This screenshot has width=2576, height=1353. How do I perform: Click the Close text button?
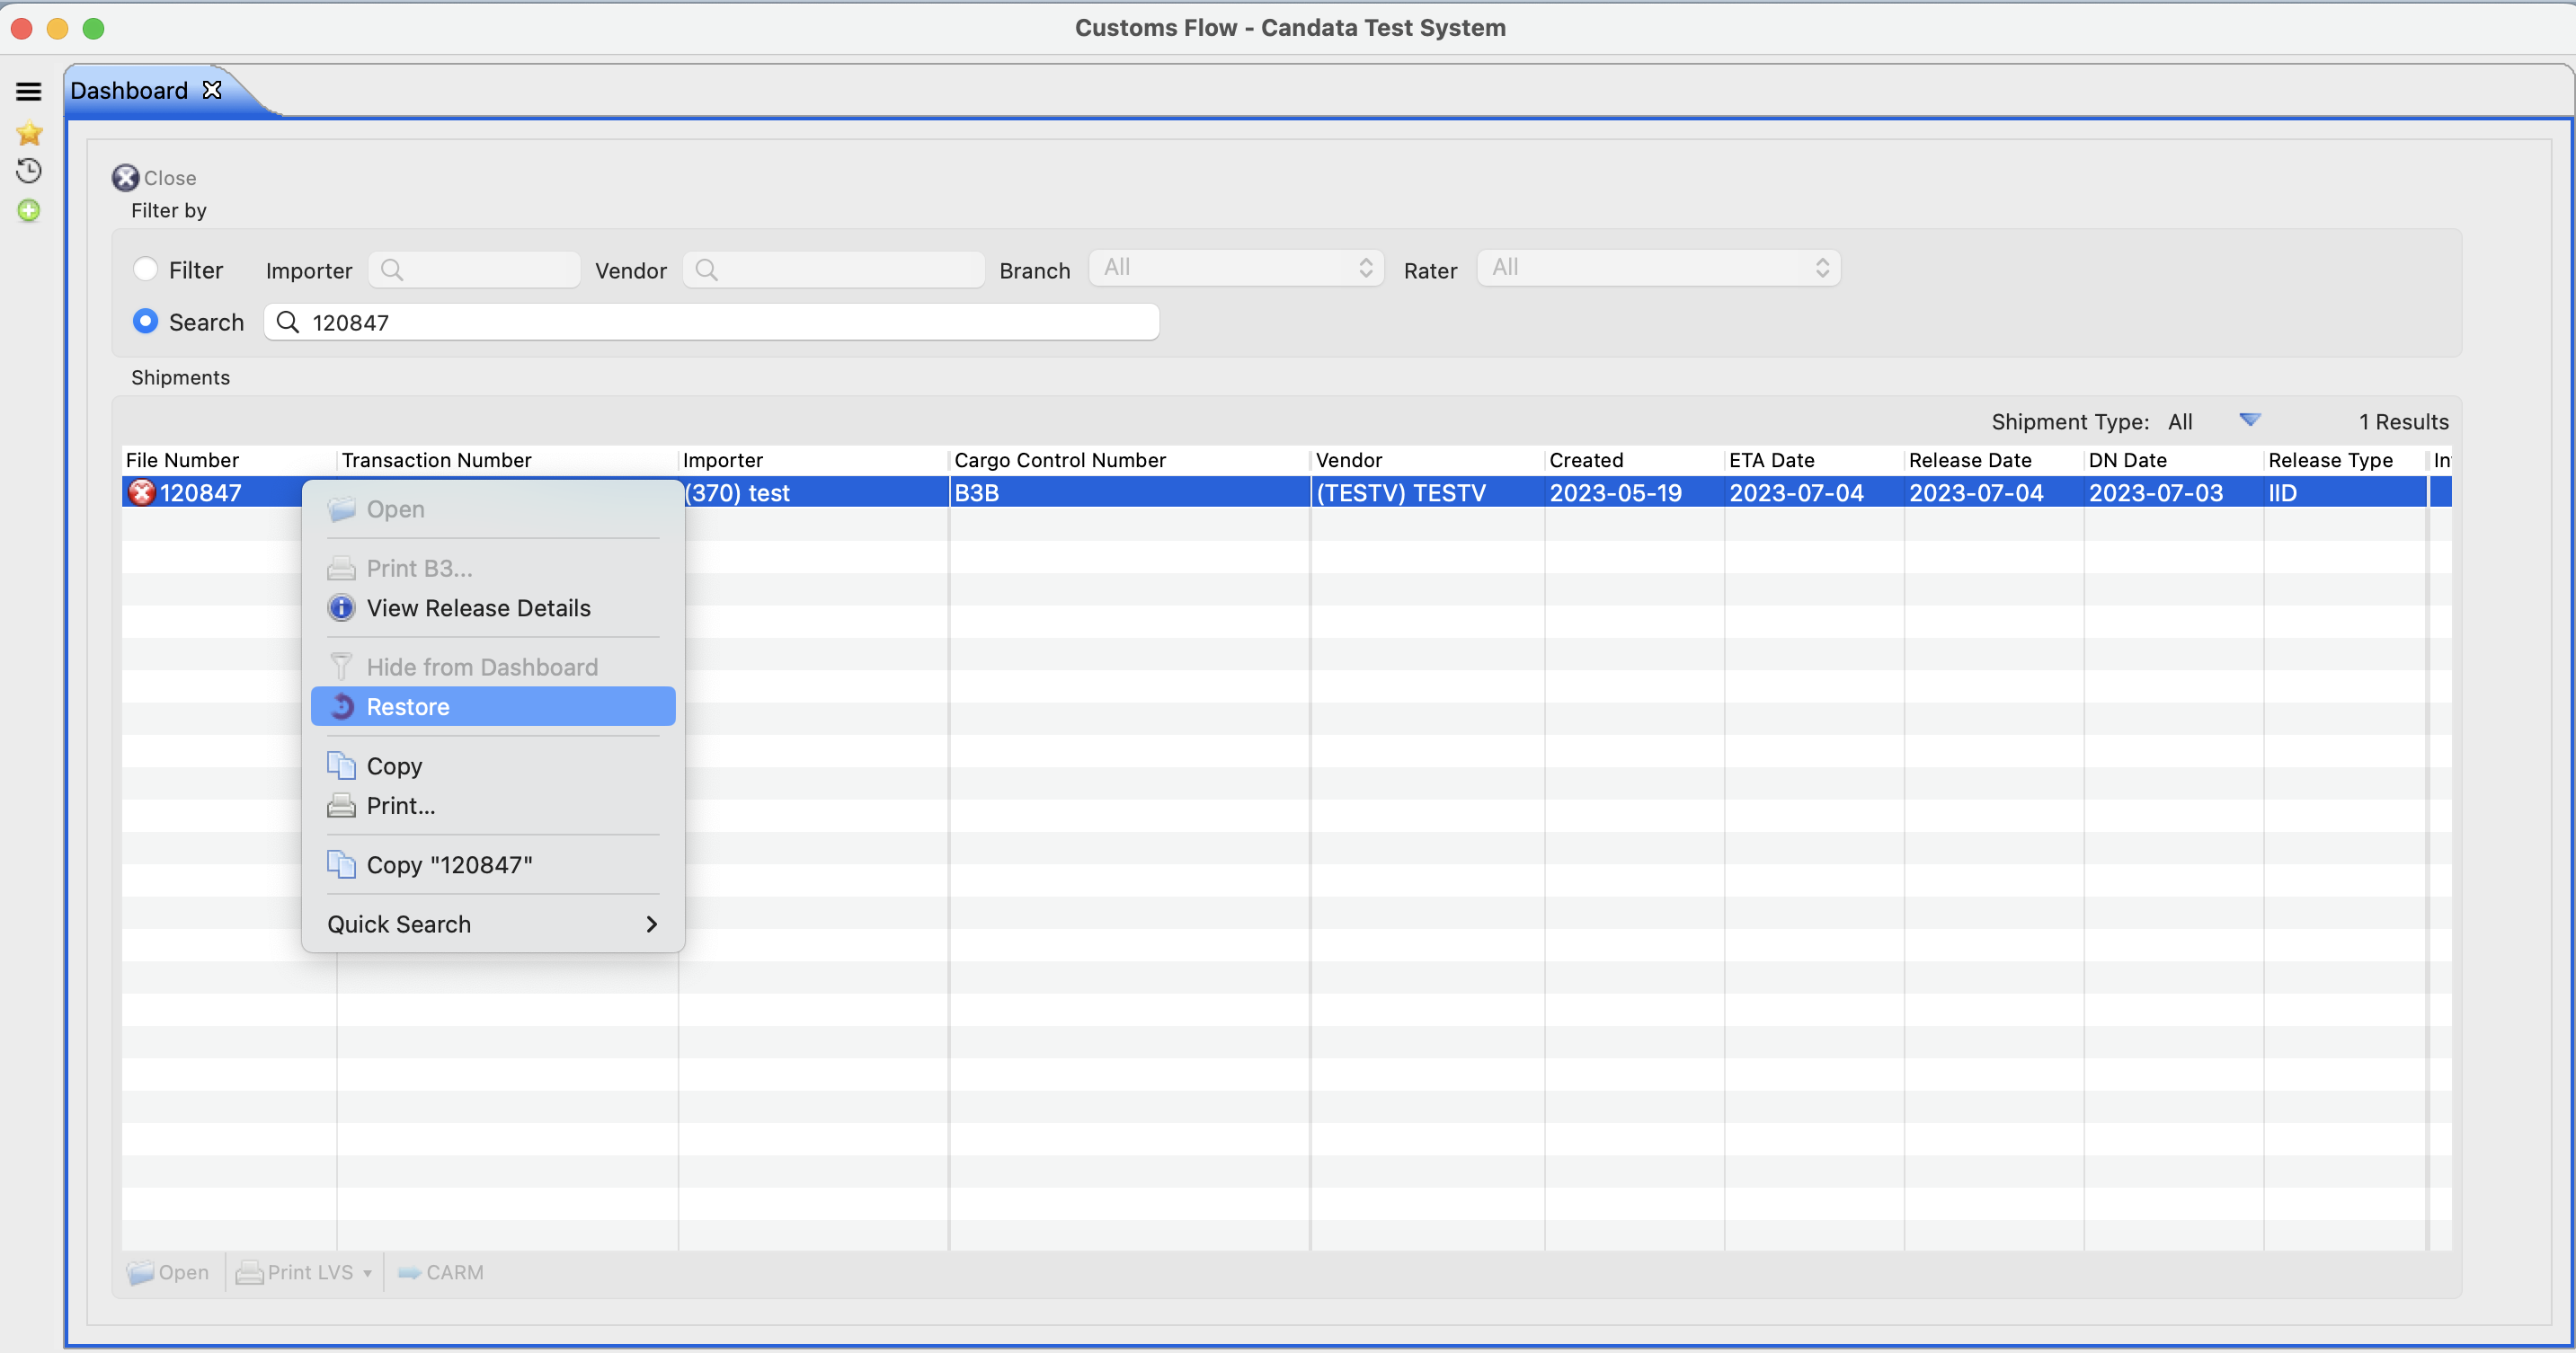click(x=170, y=178)
